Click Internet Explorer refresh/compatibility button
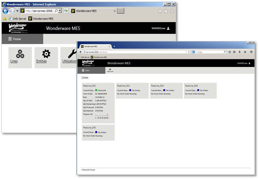Image resolution: width=259 pixels, height=179 pixels. (66, 11)
